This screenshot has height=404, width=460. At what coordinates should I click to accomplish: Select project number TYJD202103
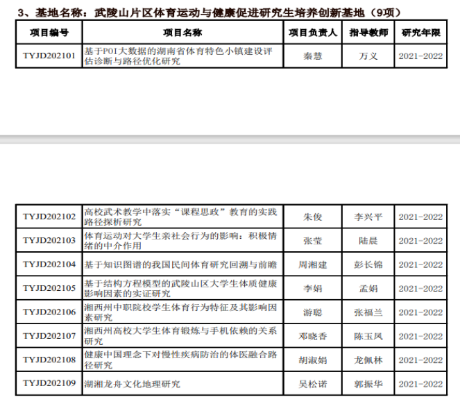(49, 240)
